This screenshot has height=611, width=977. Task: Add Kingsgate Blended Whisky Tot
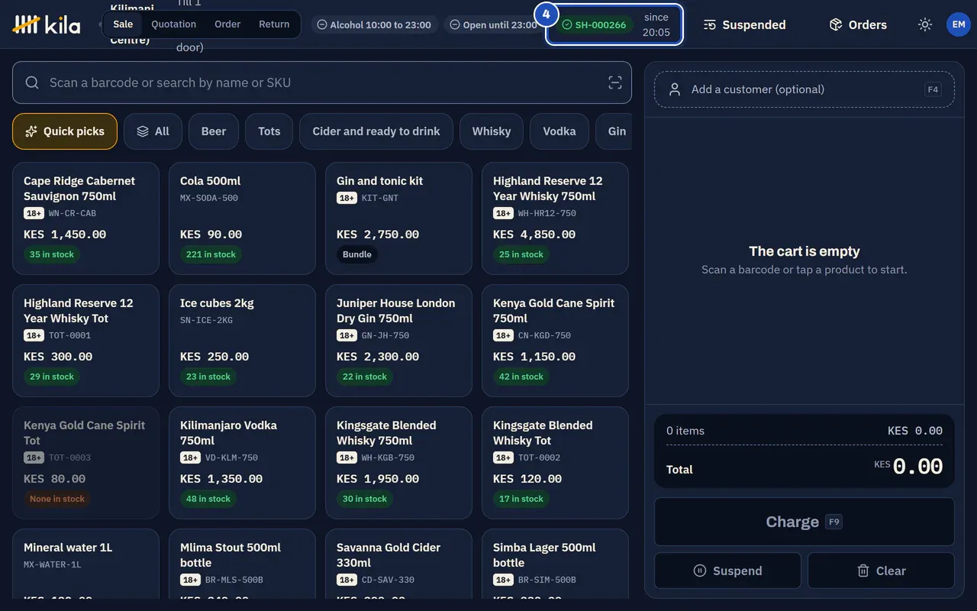[x=555, y=463]
